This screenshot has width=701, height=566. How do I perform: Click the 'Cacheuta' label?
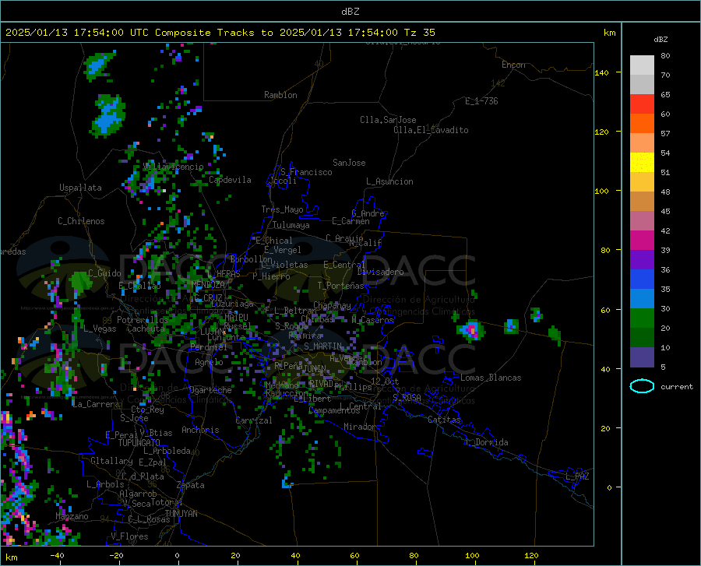point(146,329)
